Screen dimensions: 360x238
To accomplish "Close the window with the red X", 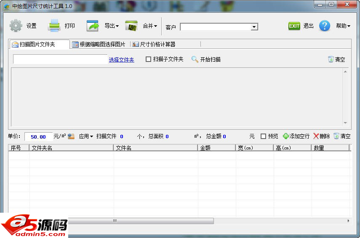I will tap(347, 4).
